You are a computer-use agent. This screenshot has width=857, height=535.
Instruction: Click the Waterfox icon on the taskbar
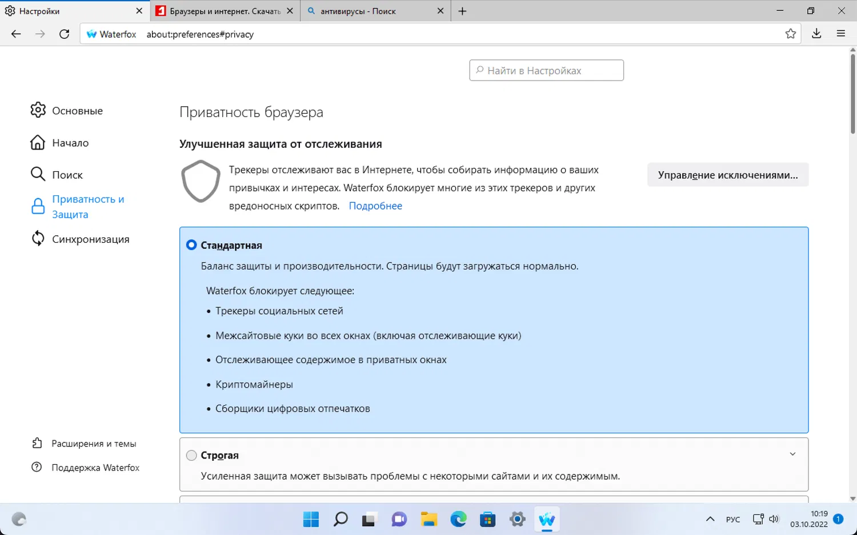(547, 519)
